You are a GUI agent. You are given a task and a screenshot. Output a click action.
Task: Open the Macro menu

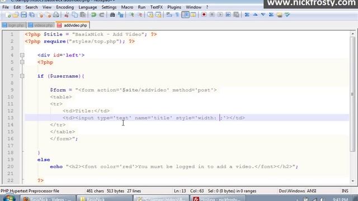[x=127, y=7]
